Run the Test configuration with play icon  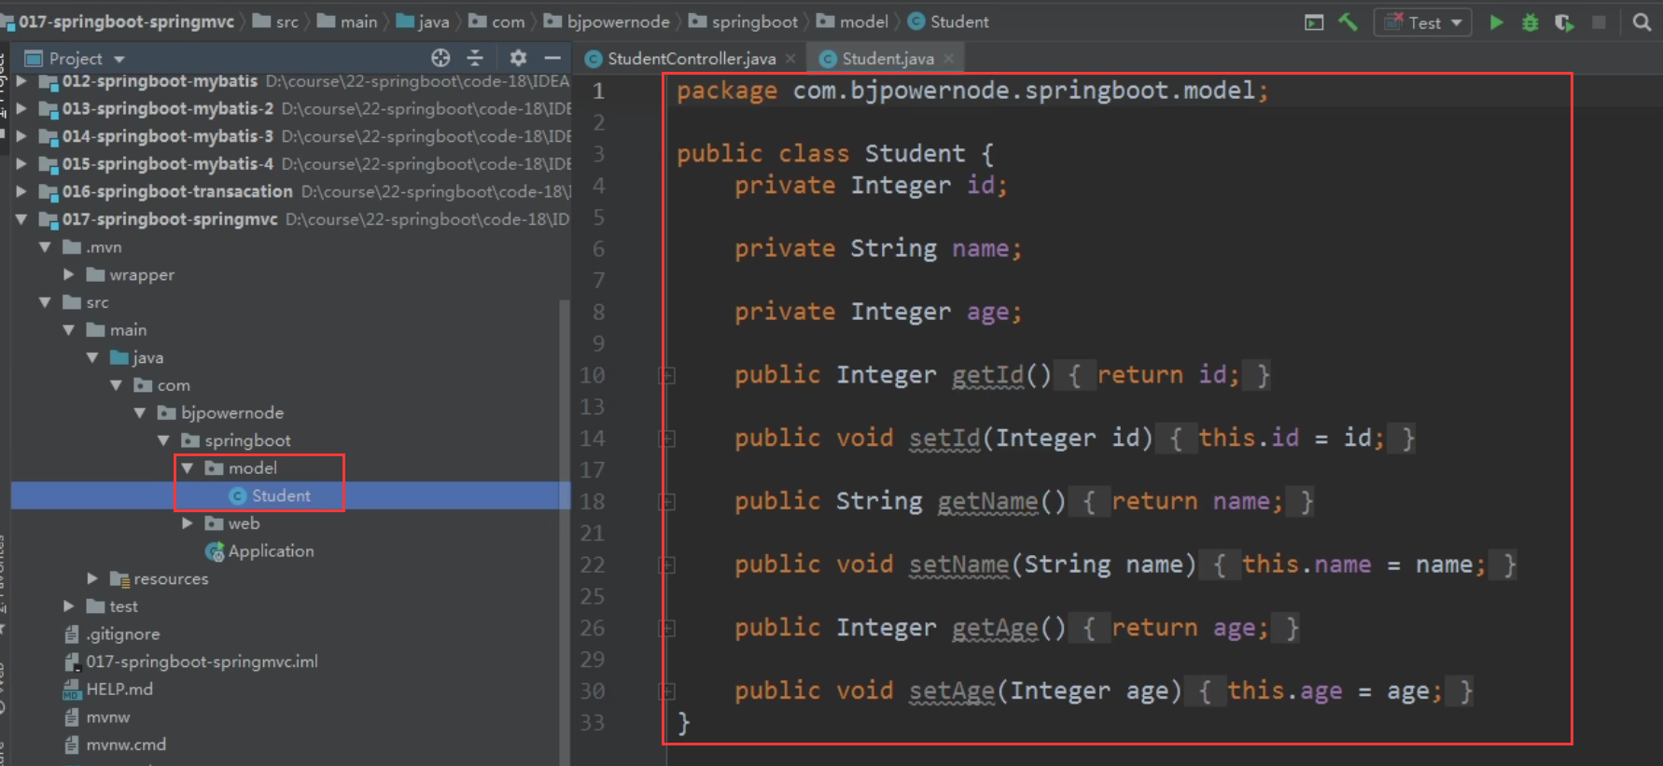click(1496, 22)
